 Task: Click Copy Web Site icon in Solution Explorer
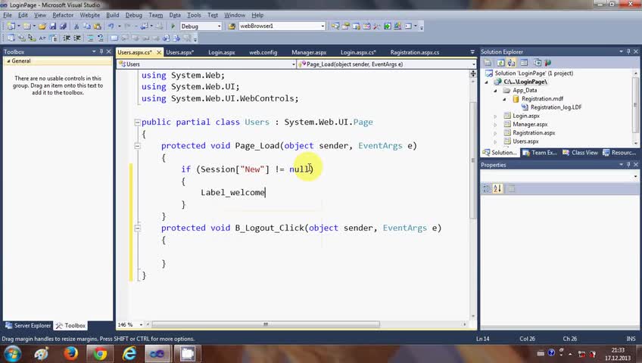538,63
